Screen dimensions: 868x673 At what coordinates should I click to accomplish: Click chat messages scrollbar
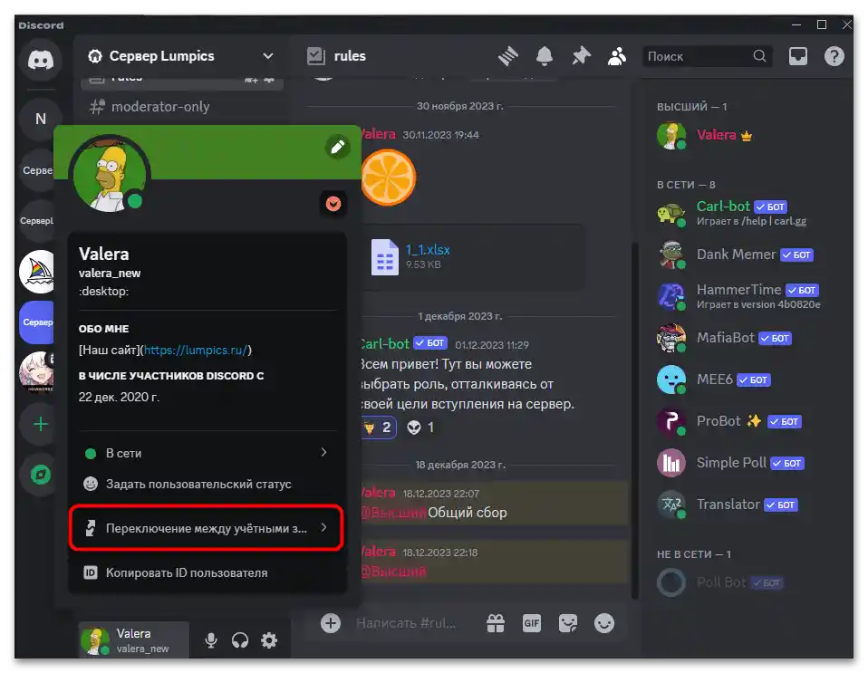click(x=635, y=420)
